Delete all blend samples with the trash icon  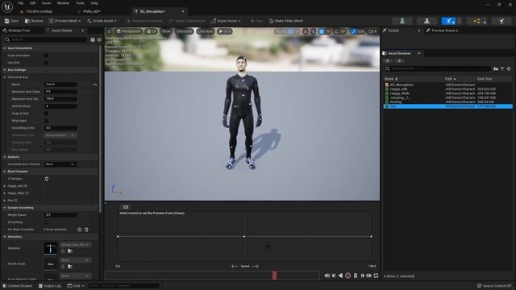pyautogui.click(x=47, y=179)
